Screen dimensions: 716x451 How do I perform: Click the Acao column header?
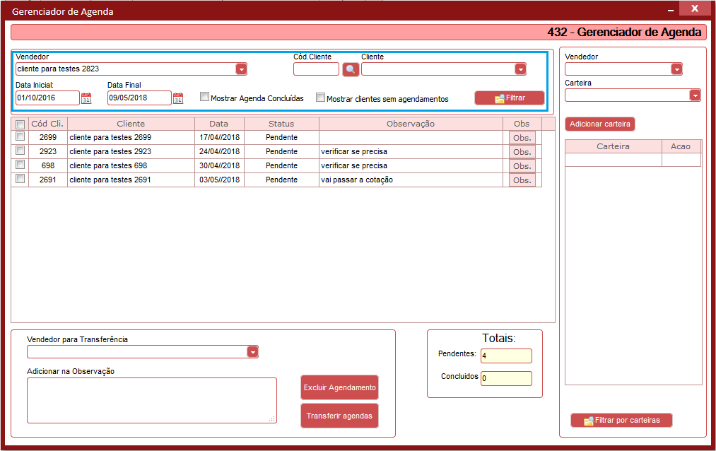coord(681,146)
